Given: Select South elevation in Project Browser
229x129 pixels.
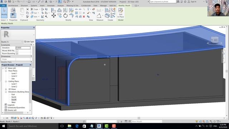Looking at the screenshot, I should pos(14,100).
